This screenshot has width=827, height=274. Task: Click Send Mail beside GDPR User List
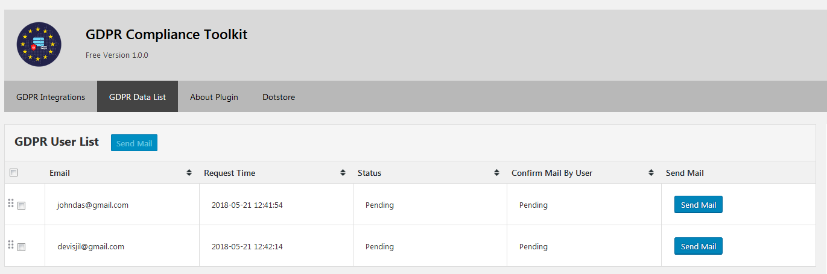(x=134, y=143)
